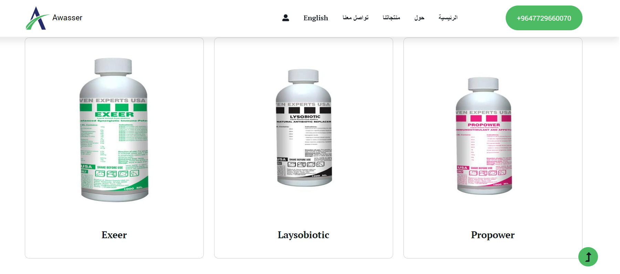Open the Propower product title link

493,235
